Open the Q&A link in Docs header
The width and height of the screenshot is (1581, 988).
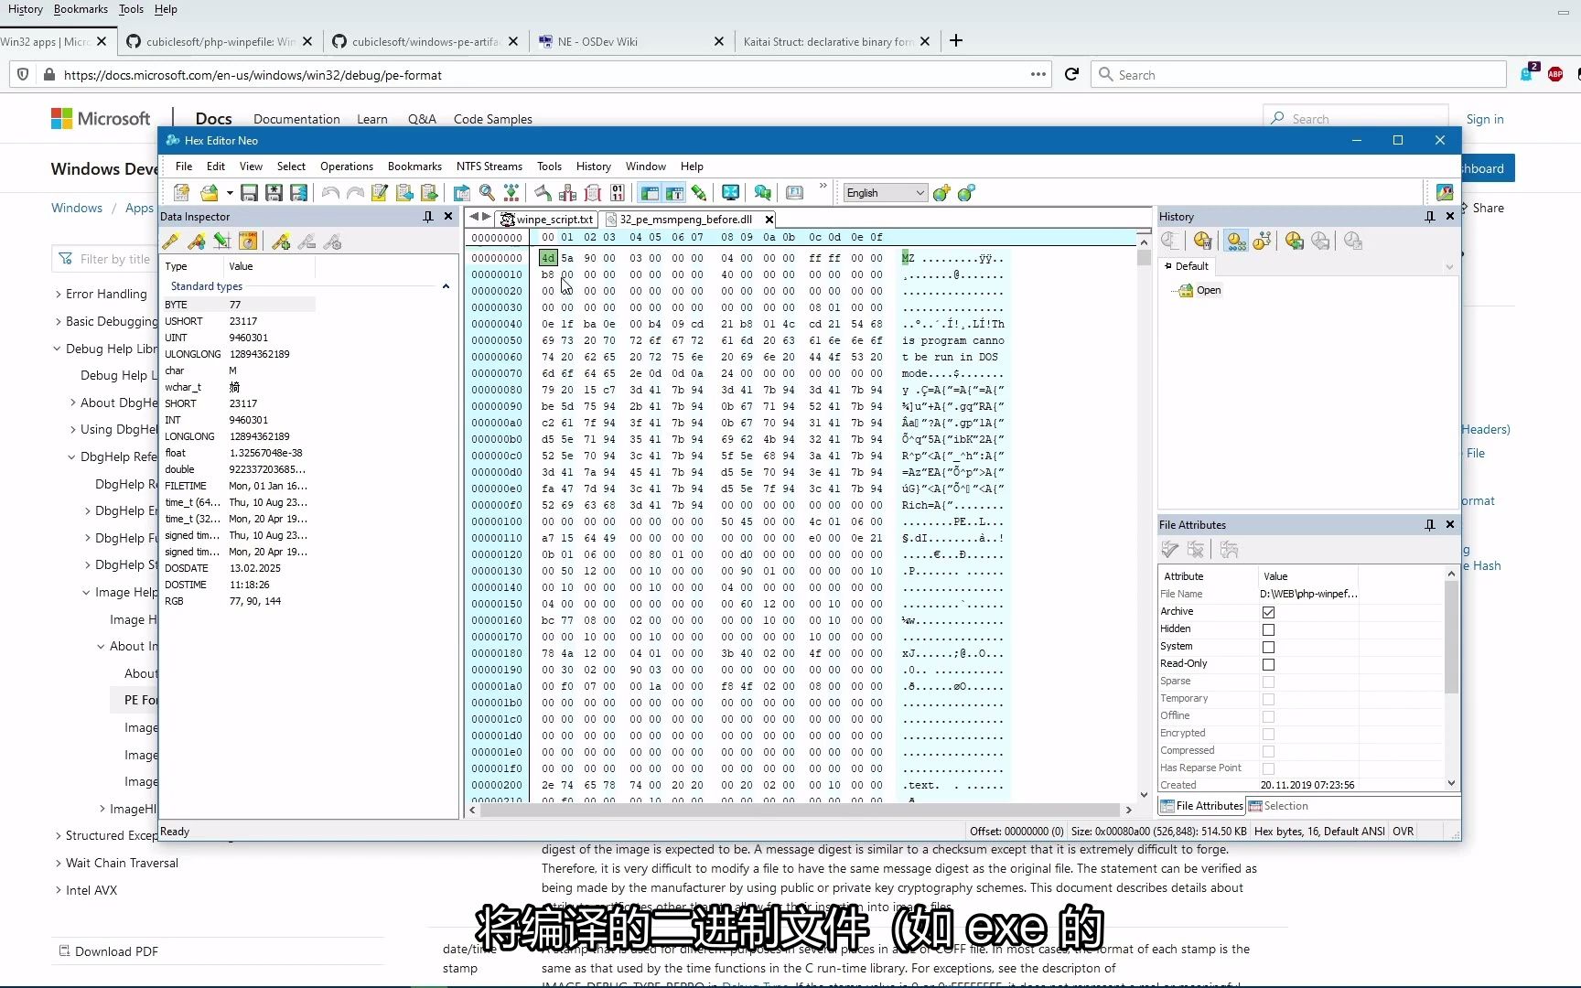(422, 119)
